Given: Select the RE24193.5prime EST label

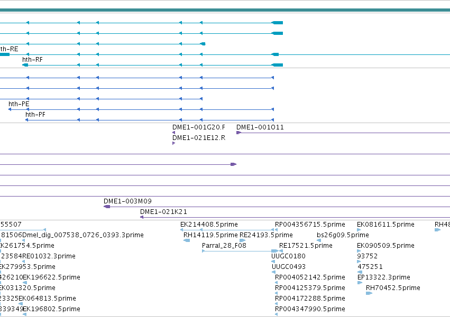Looking at the screenshot, I should [x=266, y=235].
